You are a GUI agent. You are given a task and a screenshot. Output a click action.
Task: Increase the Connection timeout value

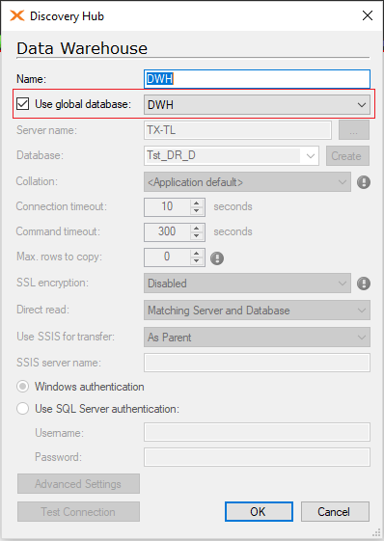click(197, 203)
